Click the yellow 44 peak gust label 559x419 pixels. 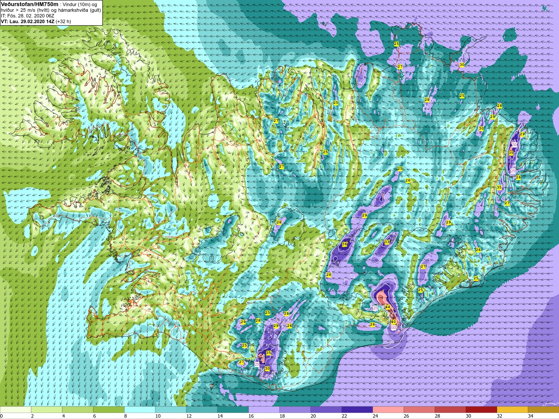click(388, 307)
